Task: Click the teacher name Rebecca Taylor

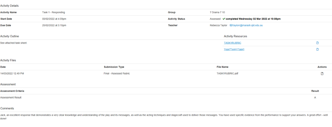Action: click(x=218, y=25)
